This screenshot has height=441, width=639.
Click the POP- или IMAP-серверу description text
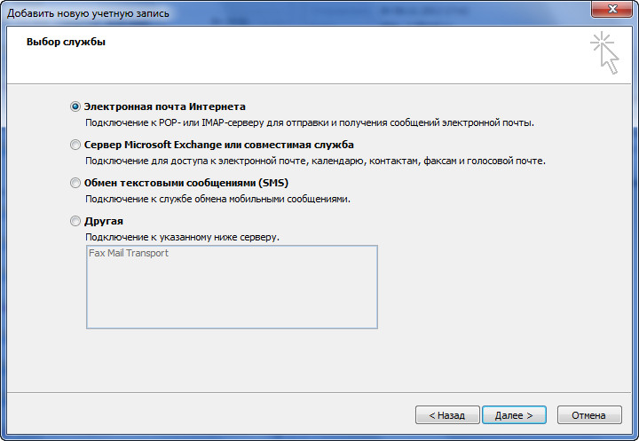310,122
